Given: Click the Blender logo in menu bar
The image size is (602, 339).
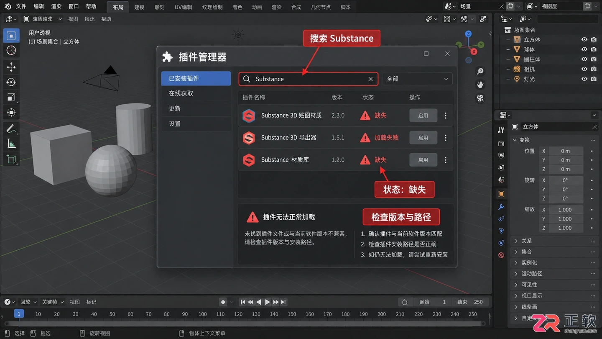Looking at the screenshot, I should pyautogui.click(x=8, y=7).
